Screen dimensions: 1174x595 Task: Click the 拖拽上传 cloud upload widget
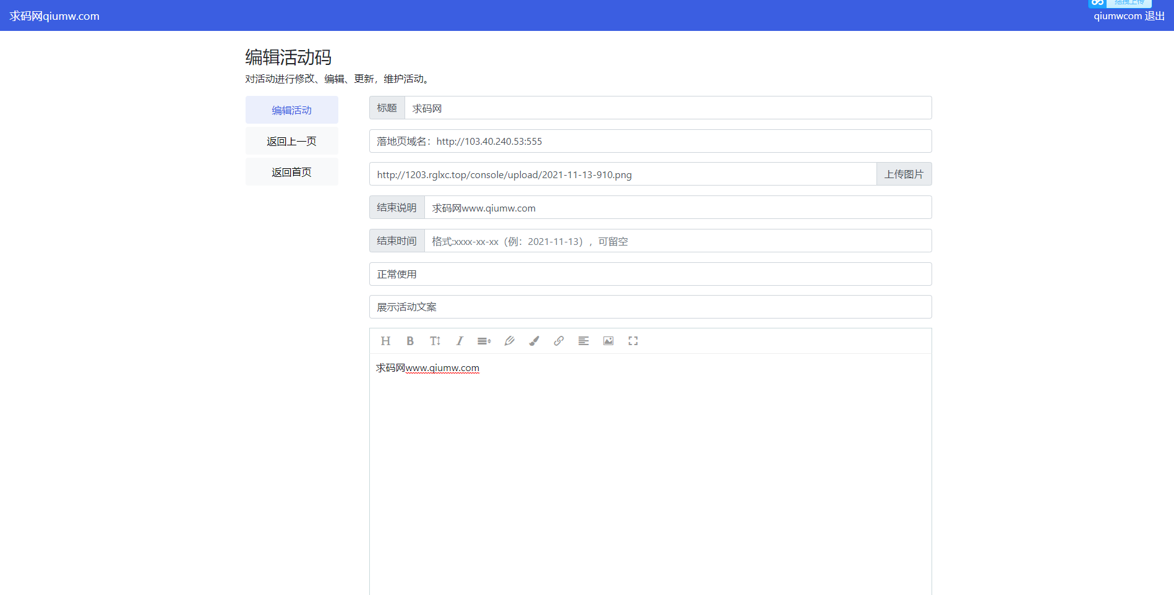(1120, 3)
